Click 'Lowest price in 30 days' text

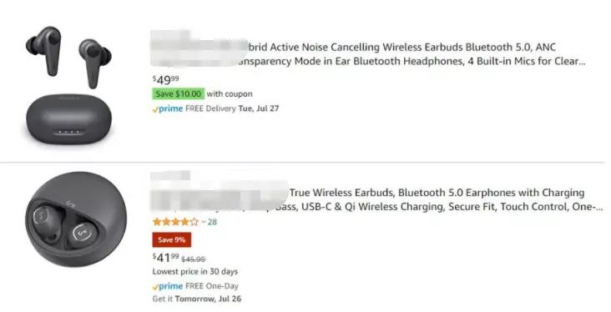pos(194,271)
